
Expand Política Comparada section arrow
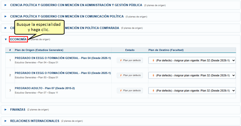(x=6, y=28)
